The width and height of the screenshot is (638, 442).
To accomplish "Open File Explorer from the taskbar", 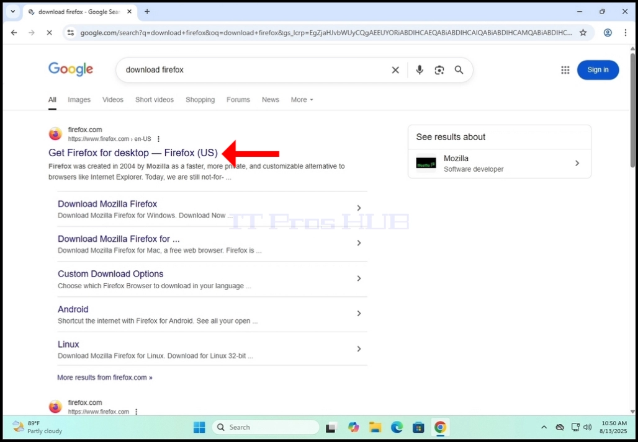I will tap(375, 427).
